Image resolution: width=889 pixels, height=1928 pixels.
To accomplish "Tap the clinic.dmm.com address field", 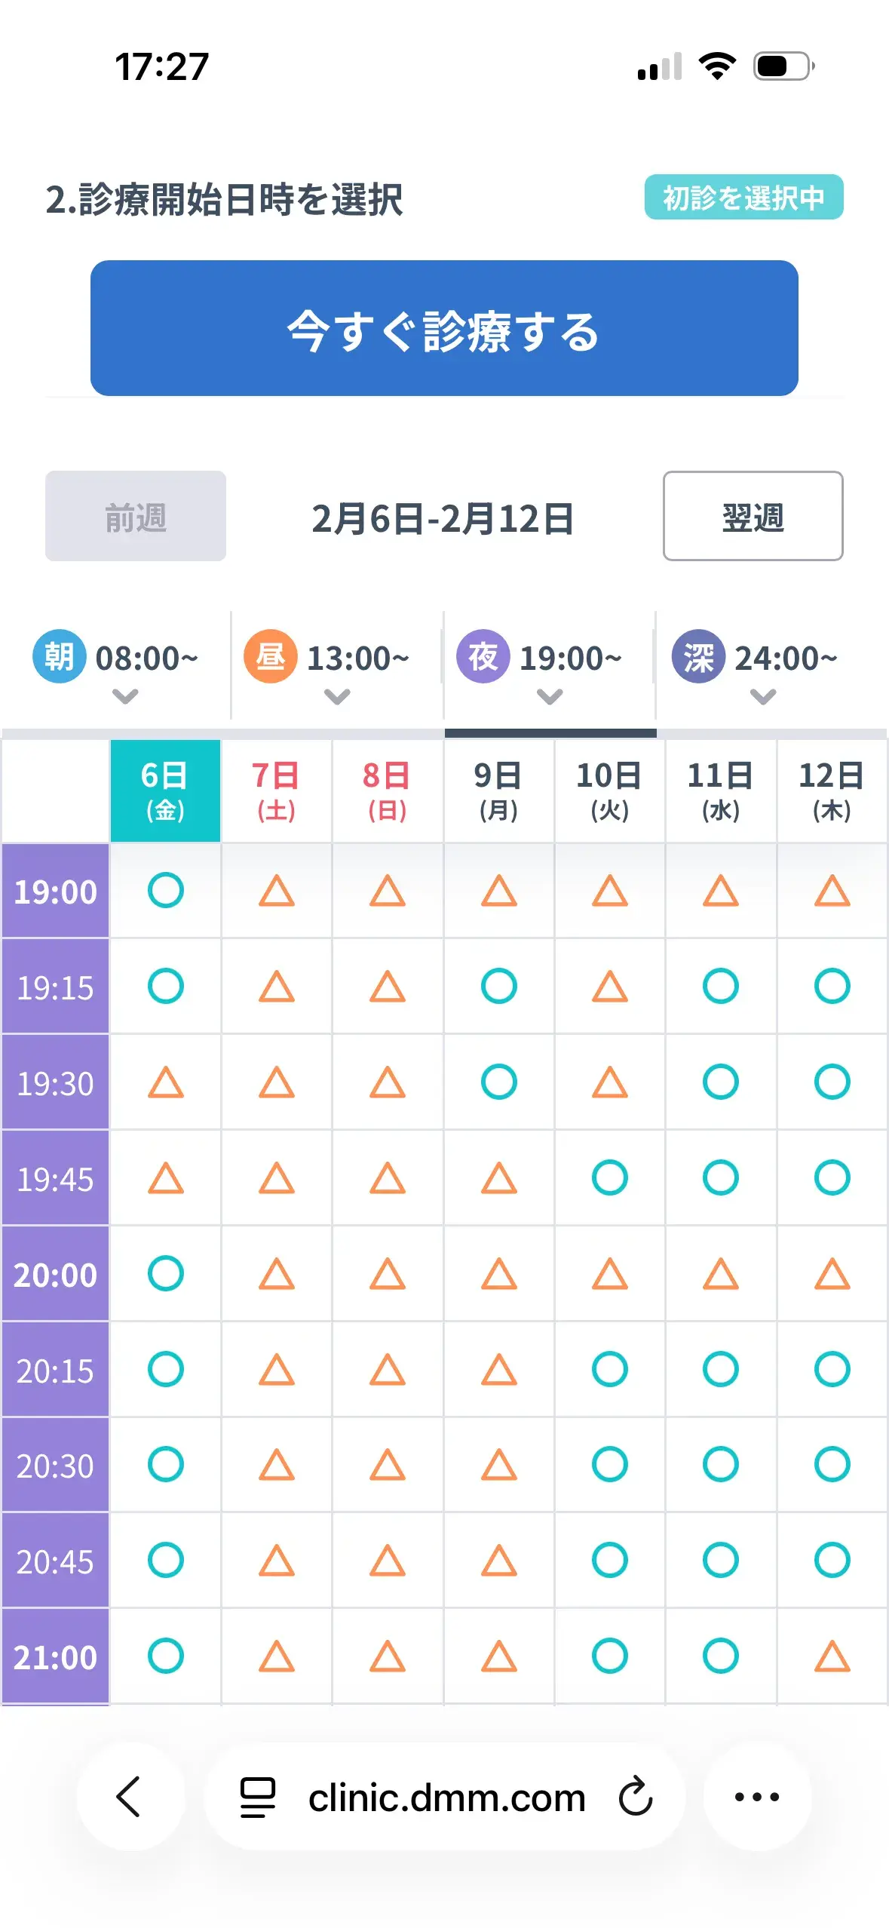I will click(x=446, y=1796).
